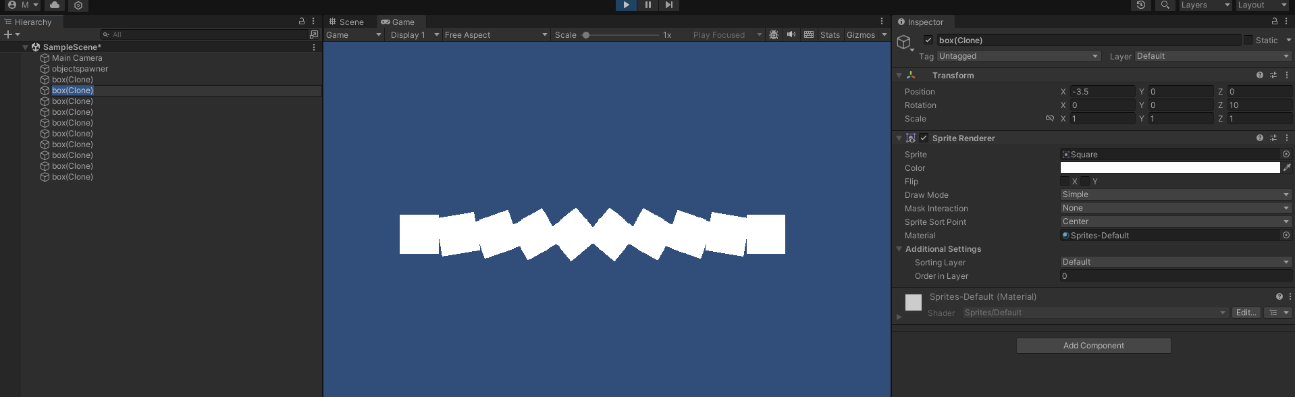
Task: Disable the Sprite Renderer checkbox
Action: [924, 138]
